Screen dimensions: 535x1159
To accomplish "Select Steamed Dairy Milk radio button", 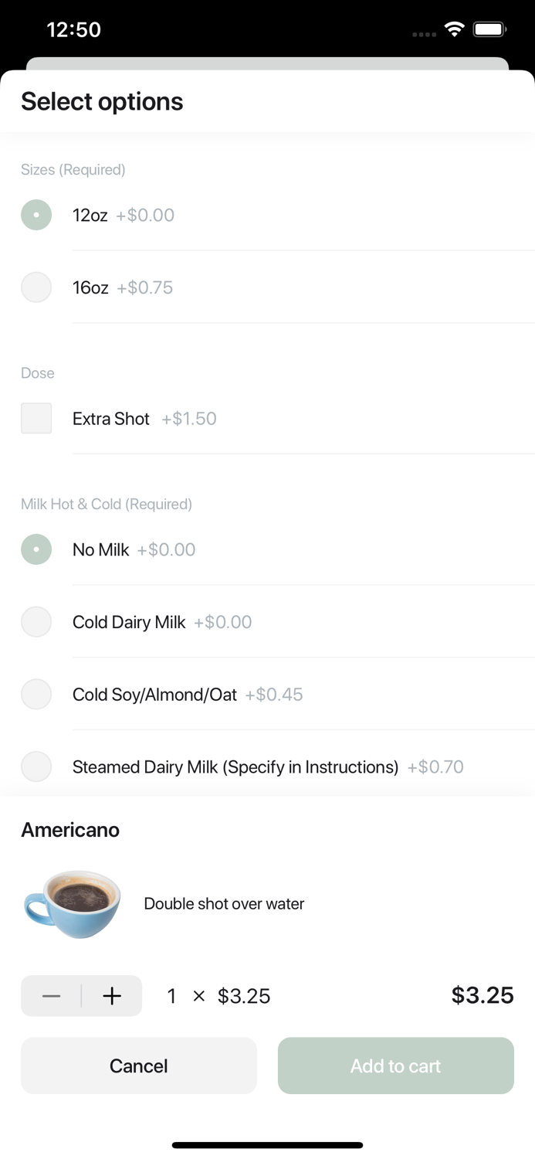I will [x=36, y=766].
